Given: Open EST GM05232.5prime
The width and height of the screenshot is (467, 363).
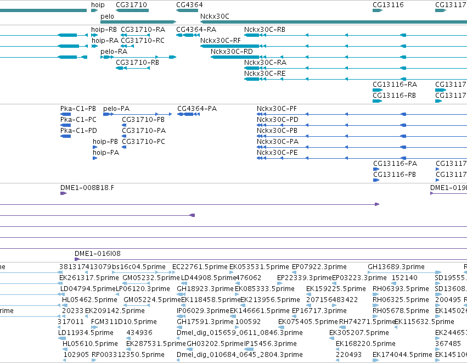Looking at the screenshot, I should (151, 278).
